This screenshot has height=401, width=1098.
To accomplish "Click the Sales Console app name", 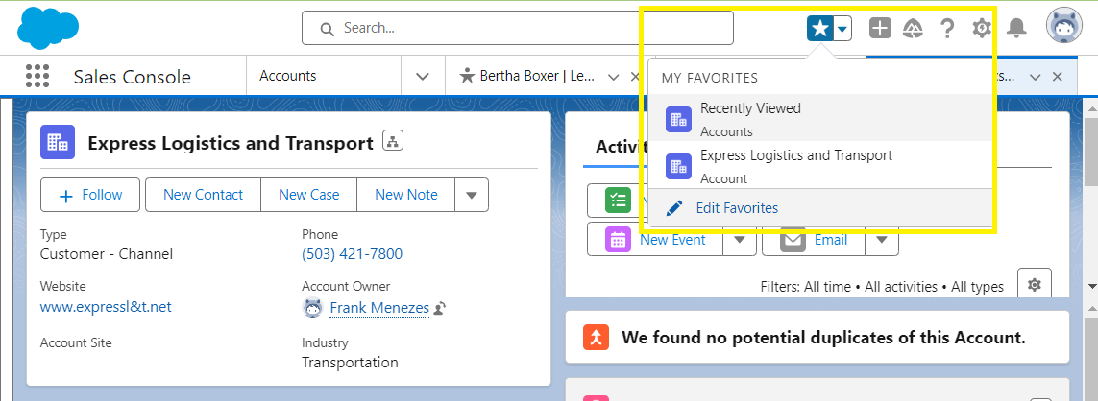I will (133, 77).
